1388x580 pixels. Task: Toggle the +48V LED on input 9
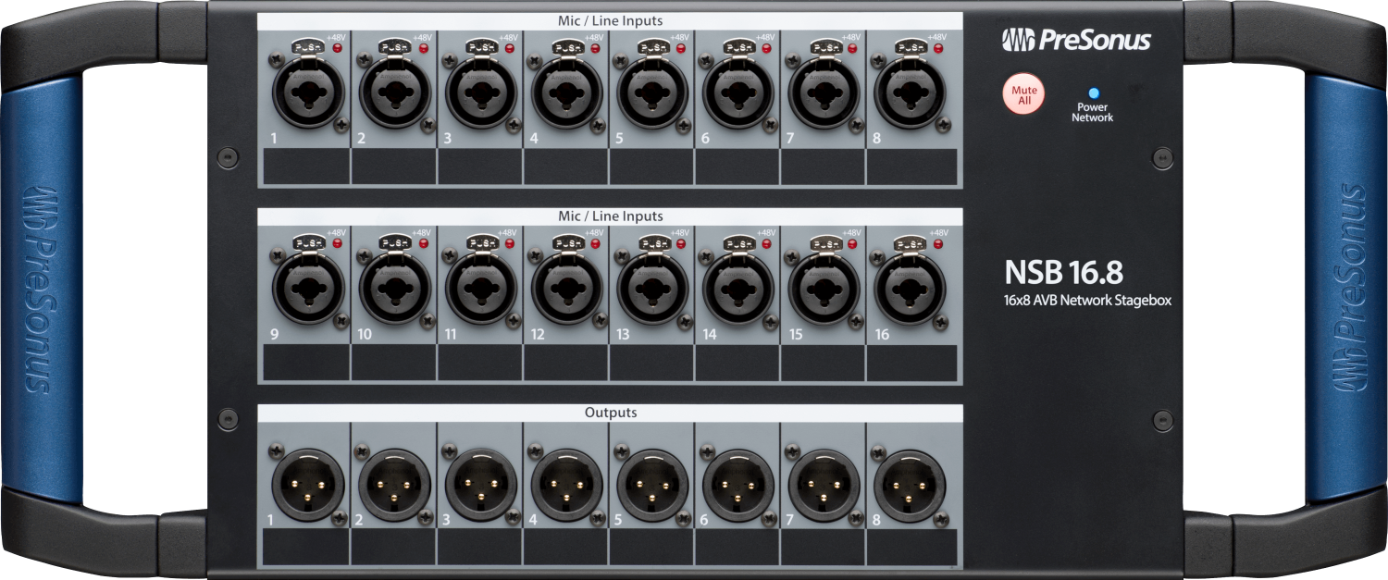[338, 242]
